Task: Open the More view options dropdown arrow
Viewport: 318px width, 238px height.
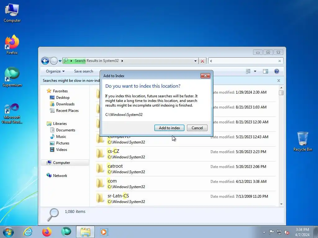Action: coord(255,71)
